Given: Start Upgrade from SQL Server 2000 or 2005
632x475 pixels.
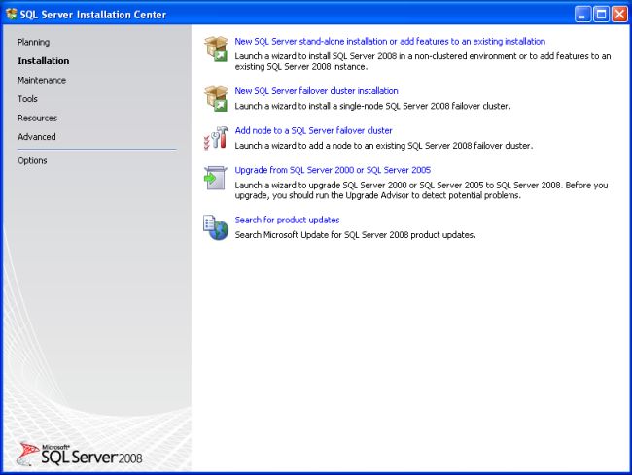Looking at the screenshot, I should 333,170.
